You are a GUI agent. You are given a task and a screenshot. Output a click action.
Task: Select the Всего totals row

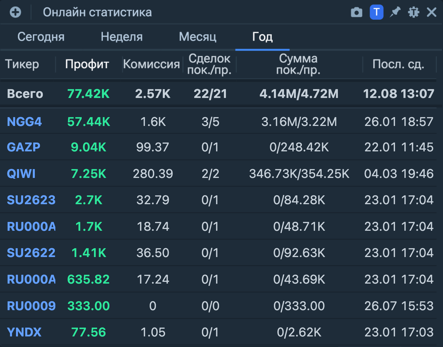click(25, 94)
